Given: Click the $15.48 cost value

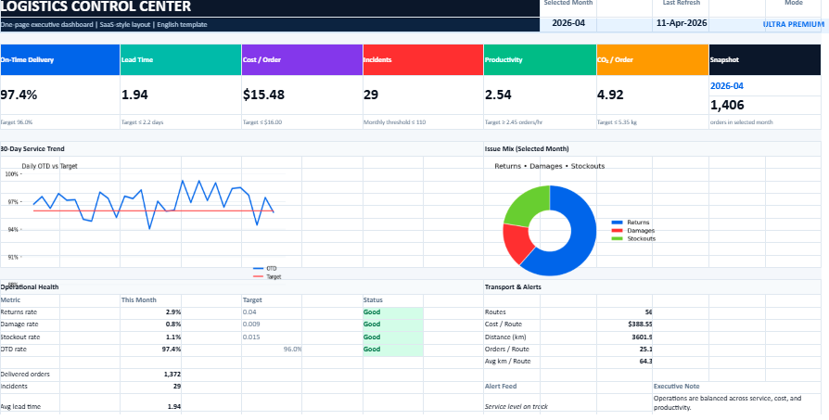Looking at the screenshot, I should click(264, 95).
